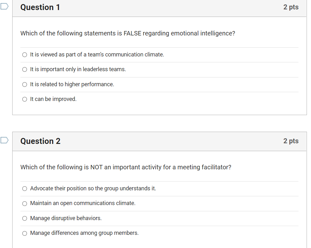Click the '2 pts' label on Question 2
Image resolution: width=311 pixels, height=248 pixels.
click(x=291, y=141)
